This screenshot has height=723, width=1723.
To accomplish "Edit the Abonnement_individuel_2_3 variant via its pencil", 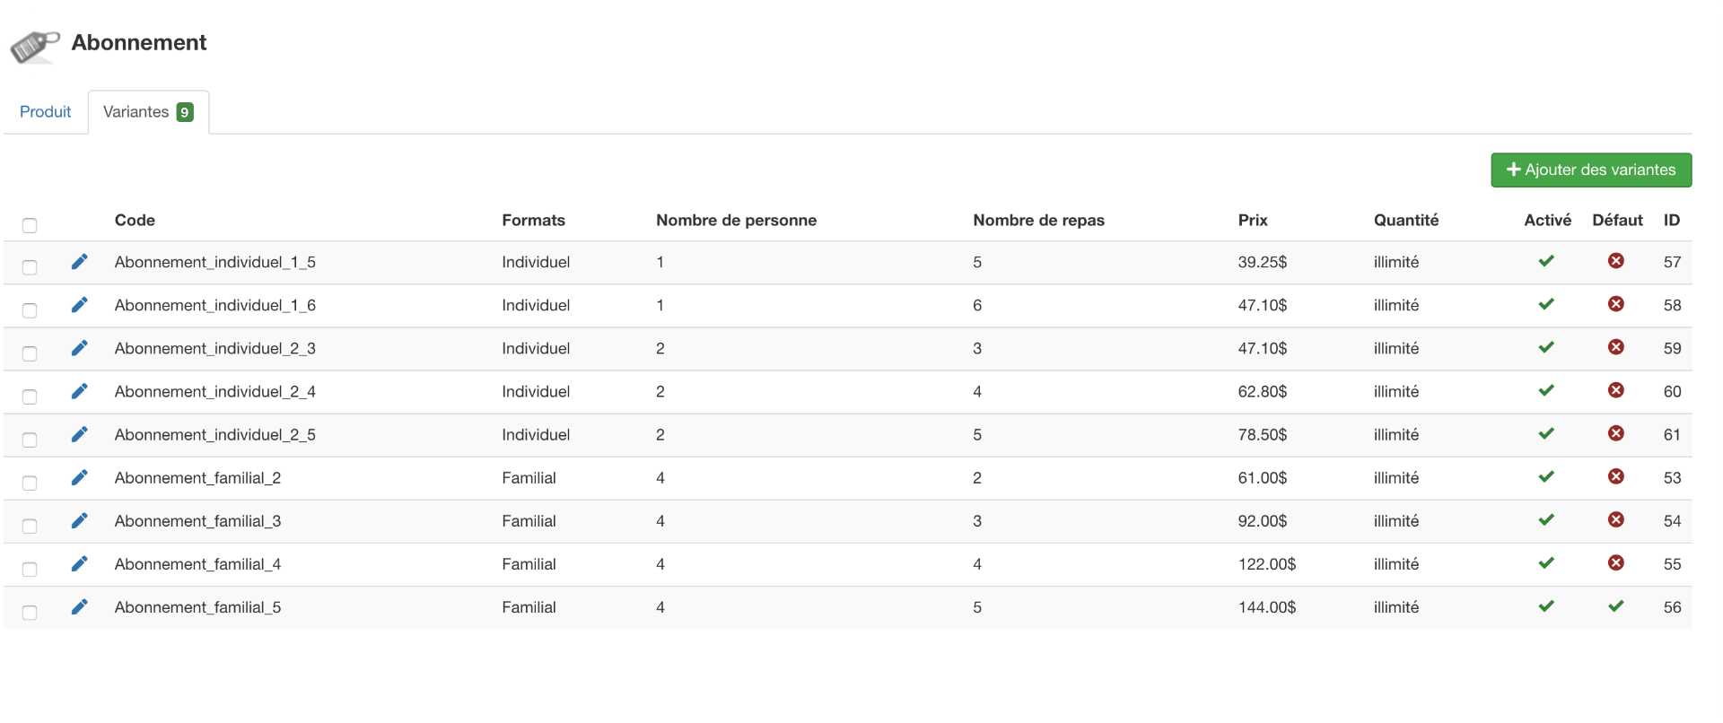I will [80, 348].
